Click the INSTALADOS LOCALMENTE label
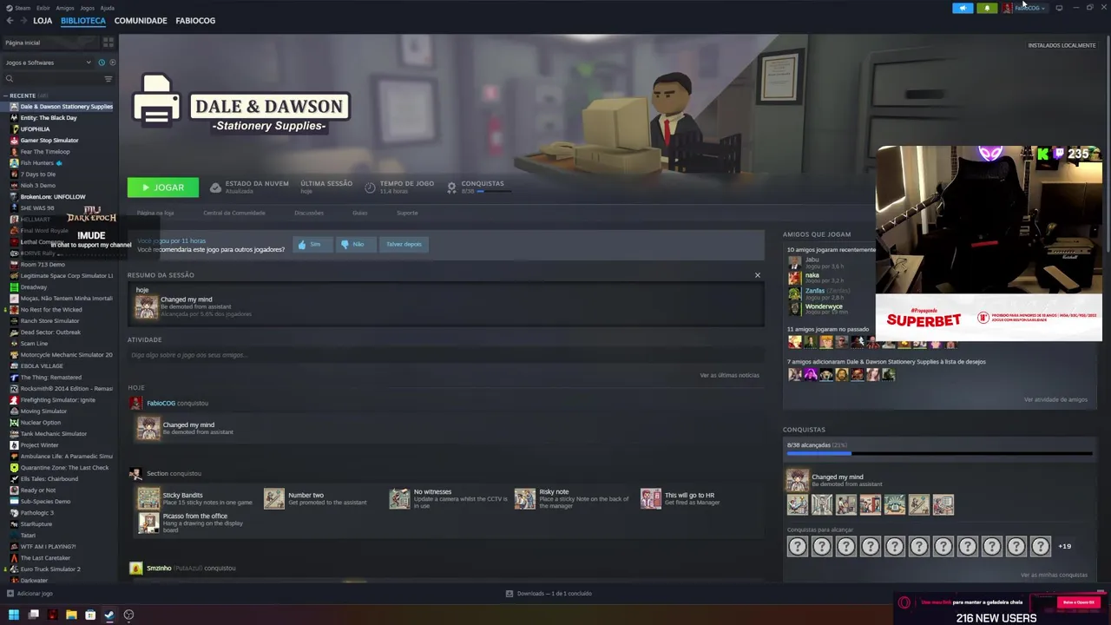Screen dimensions: 1111x625 click(x=1062, y=45)
